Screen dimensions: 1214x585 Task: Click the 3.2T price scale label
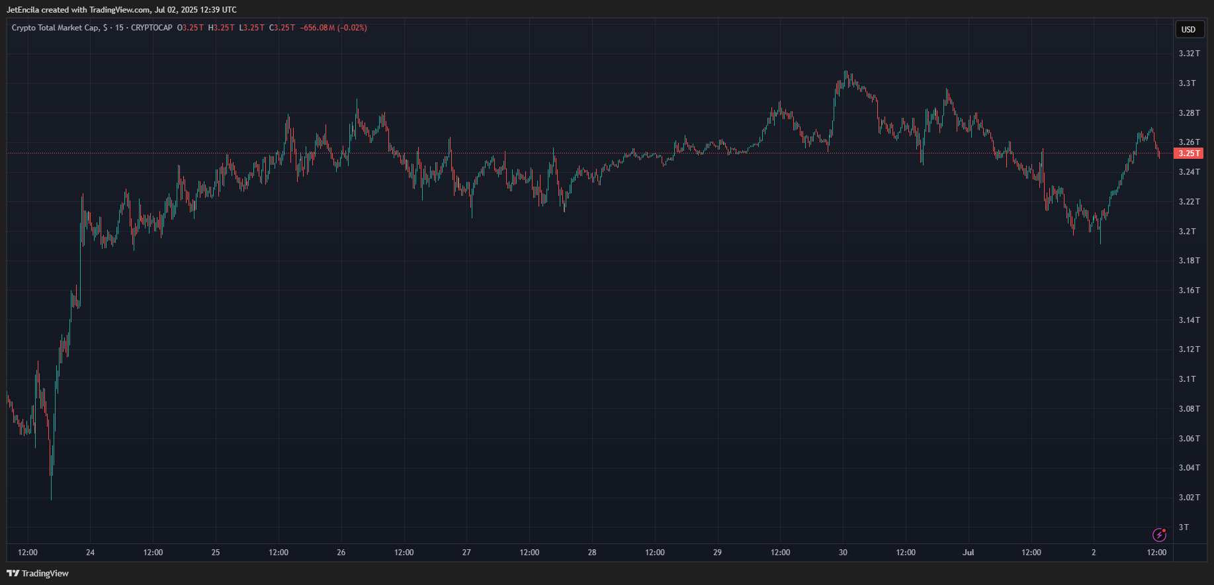1187,232
